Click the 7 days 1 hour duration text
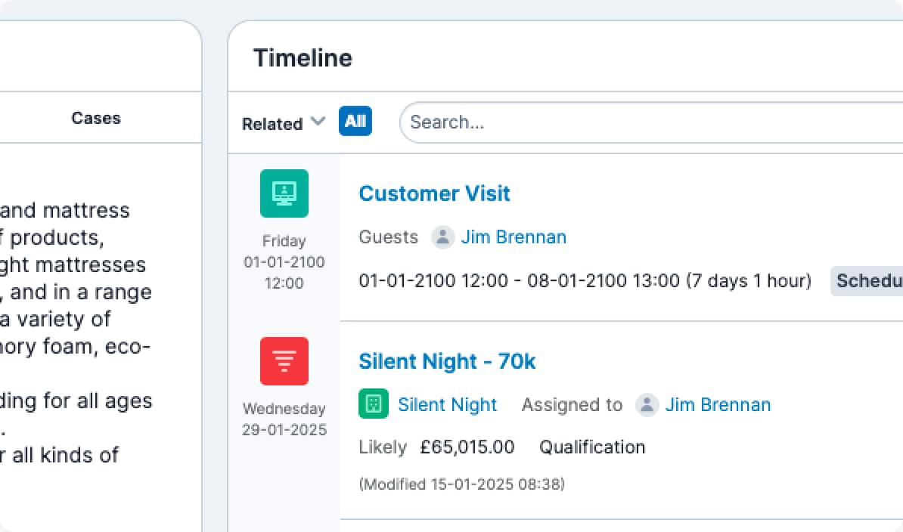The width and height of the screenshot is (903, 532). [x=749, y=280]
